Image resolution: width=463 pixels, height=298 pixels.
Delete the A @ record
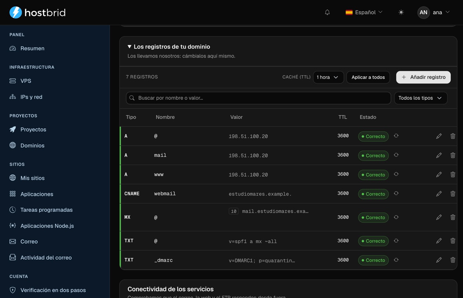point(453,136)
